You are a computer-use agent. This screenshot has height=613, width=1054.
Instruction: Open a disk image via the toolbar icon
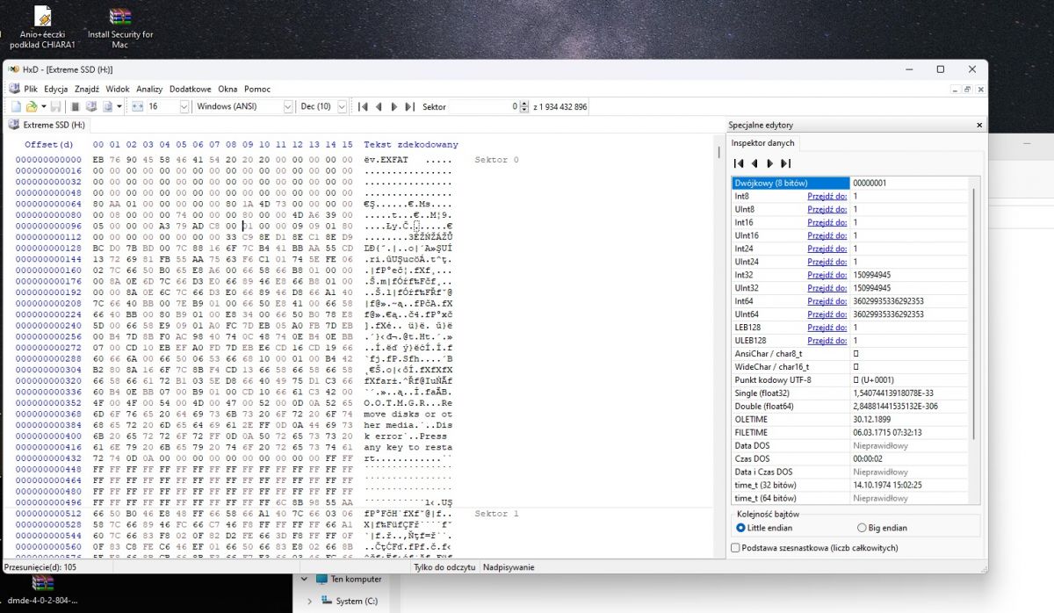pos(107,105)
